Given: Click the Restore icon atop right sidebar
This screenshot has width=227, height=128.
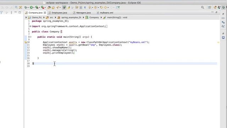Looking at the screenshot, I should click(x=223, y=14).
